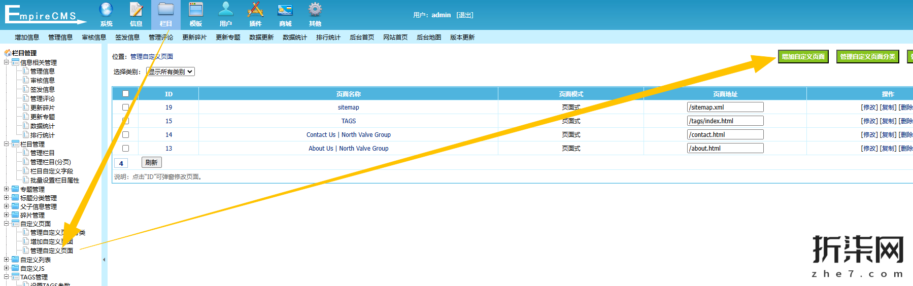Screen dimensions: 913x286
Task: Click the folder icon of 自定义列表
Action: click(x=16, y=260)
